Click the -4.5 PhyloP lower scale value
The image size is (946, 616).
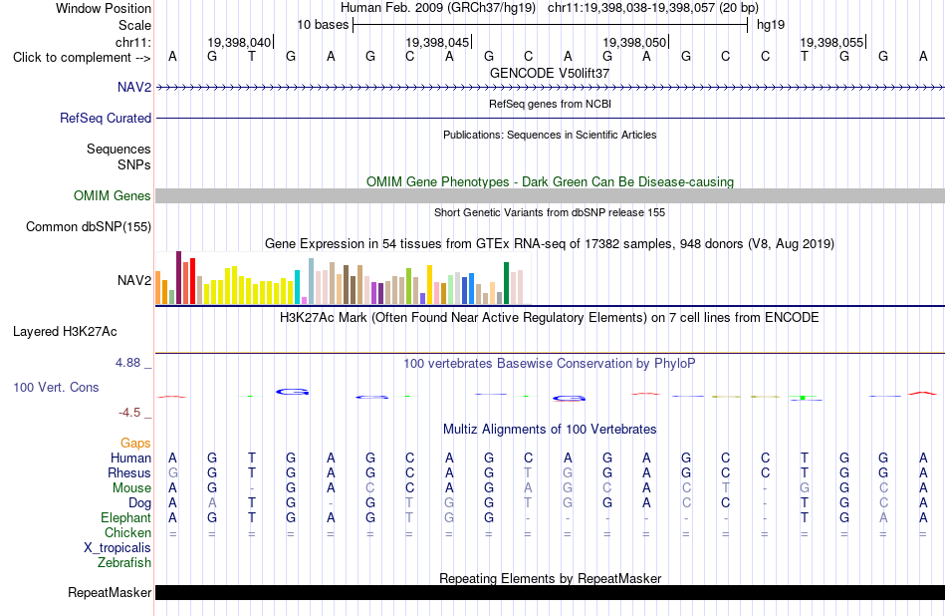[x=129, y=413]
